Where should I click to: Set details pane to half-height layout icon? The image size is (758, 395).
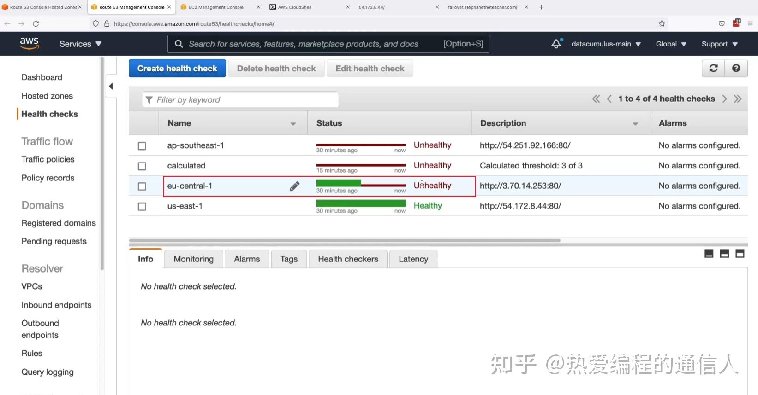(x=724, y=254)
